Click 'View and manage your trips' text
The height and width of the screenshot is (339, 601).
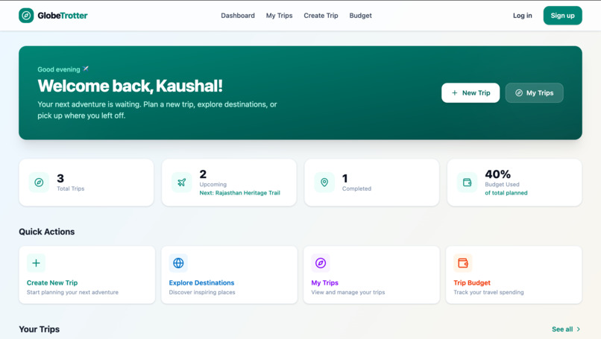click(348, 292)
